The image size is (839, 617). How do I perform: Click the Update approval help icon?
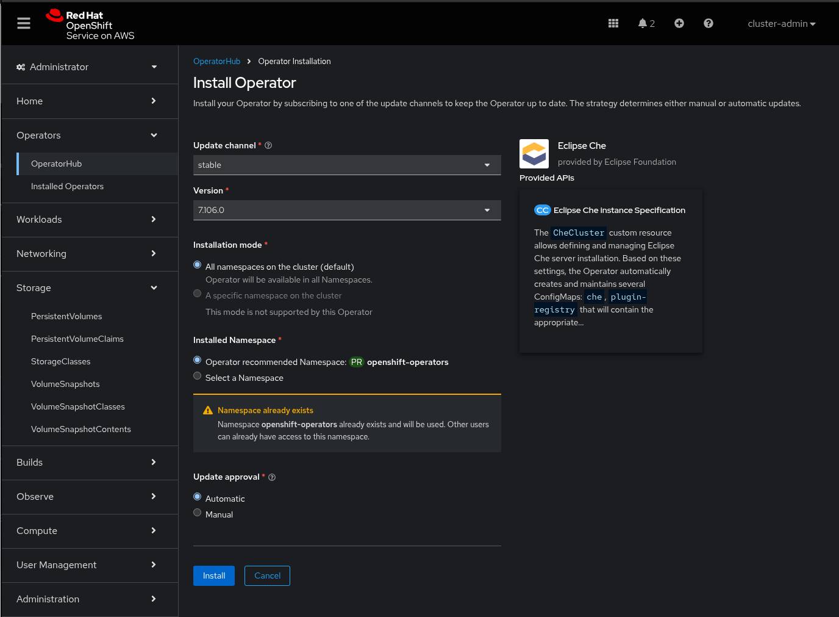point(272,477)
